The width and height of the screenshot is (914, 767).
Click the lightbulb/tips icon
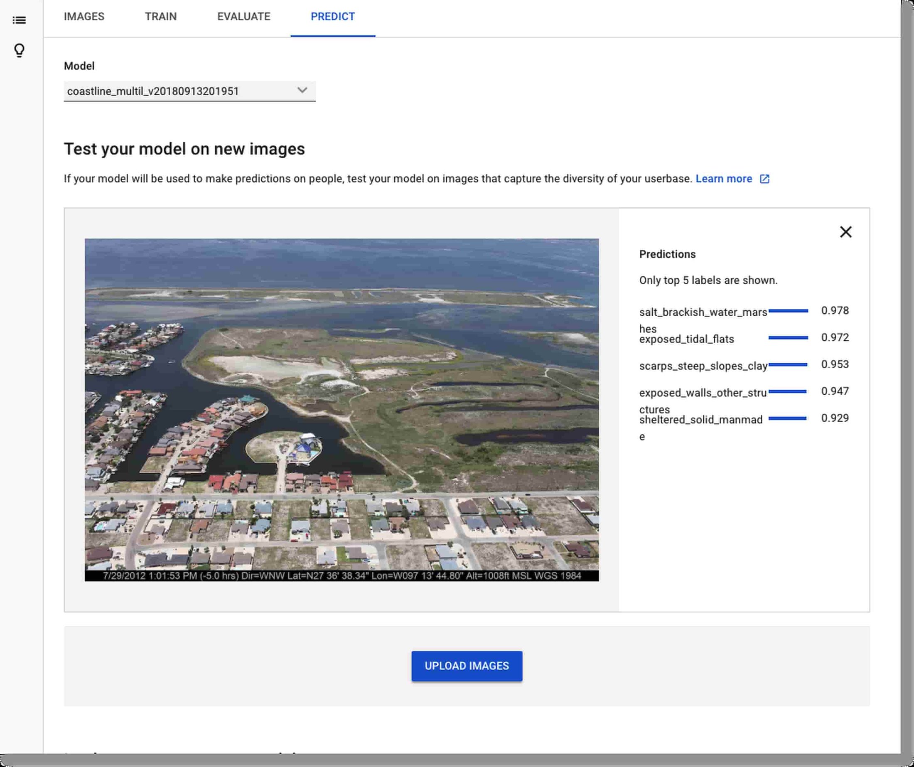(x=19, y=50)
